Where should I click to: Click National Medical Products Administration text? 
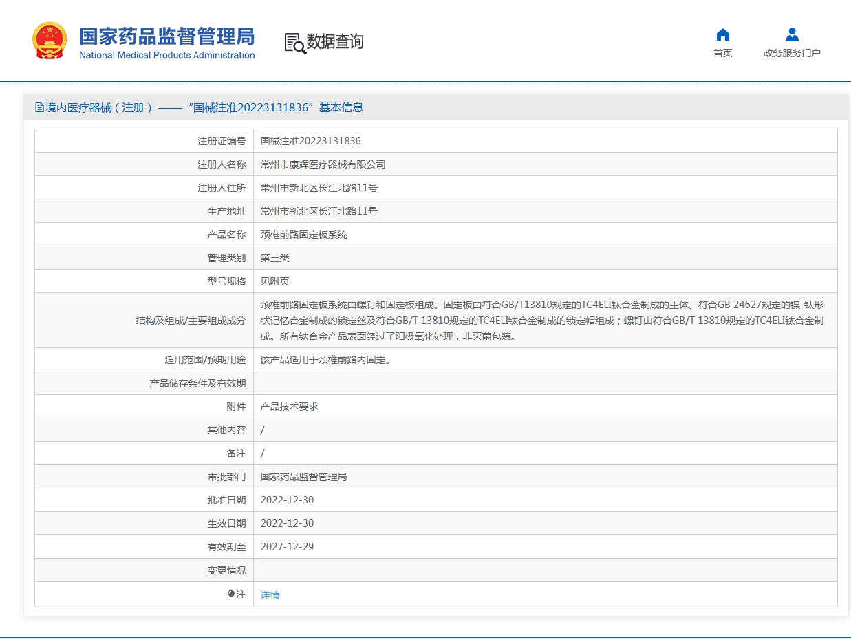pos(166,56)
